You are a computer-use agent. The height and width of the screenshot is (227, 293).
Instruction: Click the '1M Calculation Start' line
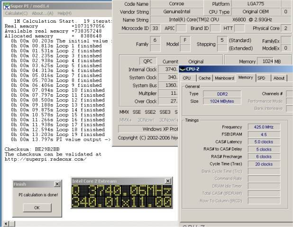(63, 21)
